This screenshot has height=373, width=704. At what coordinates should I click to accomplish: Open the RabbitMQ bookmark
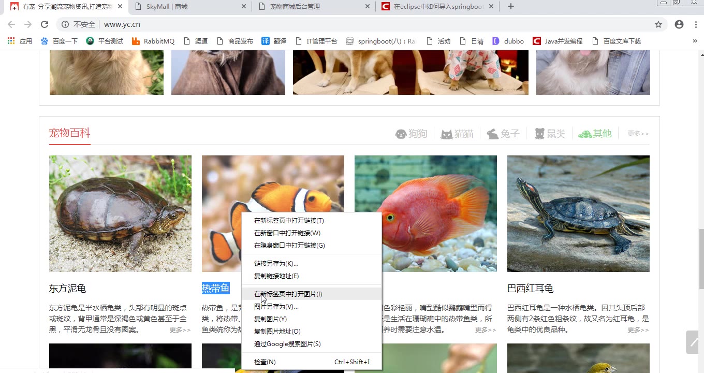pos(153,41)
